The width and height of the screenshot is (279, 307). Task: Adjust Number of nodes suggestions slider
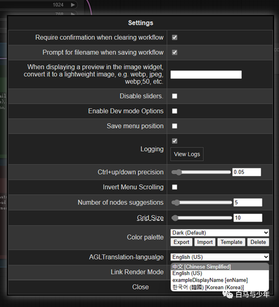(202, 203)
